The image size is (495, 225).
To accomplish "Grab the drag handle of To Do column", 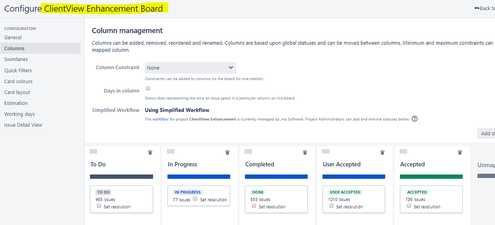I will point(93,152).
